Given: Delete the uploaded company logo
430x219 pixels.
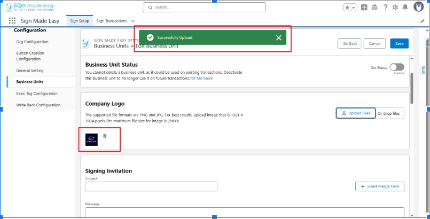Looking at the screenshot, I should tap(105, 136).
